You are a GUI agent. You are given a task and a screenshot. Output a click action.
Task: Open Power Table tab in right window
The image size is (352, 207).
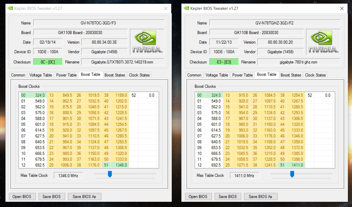click(242, 75)
